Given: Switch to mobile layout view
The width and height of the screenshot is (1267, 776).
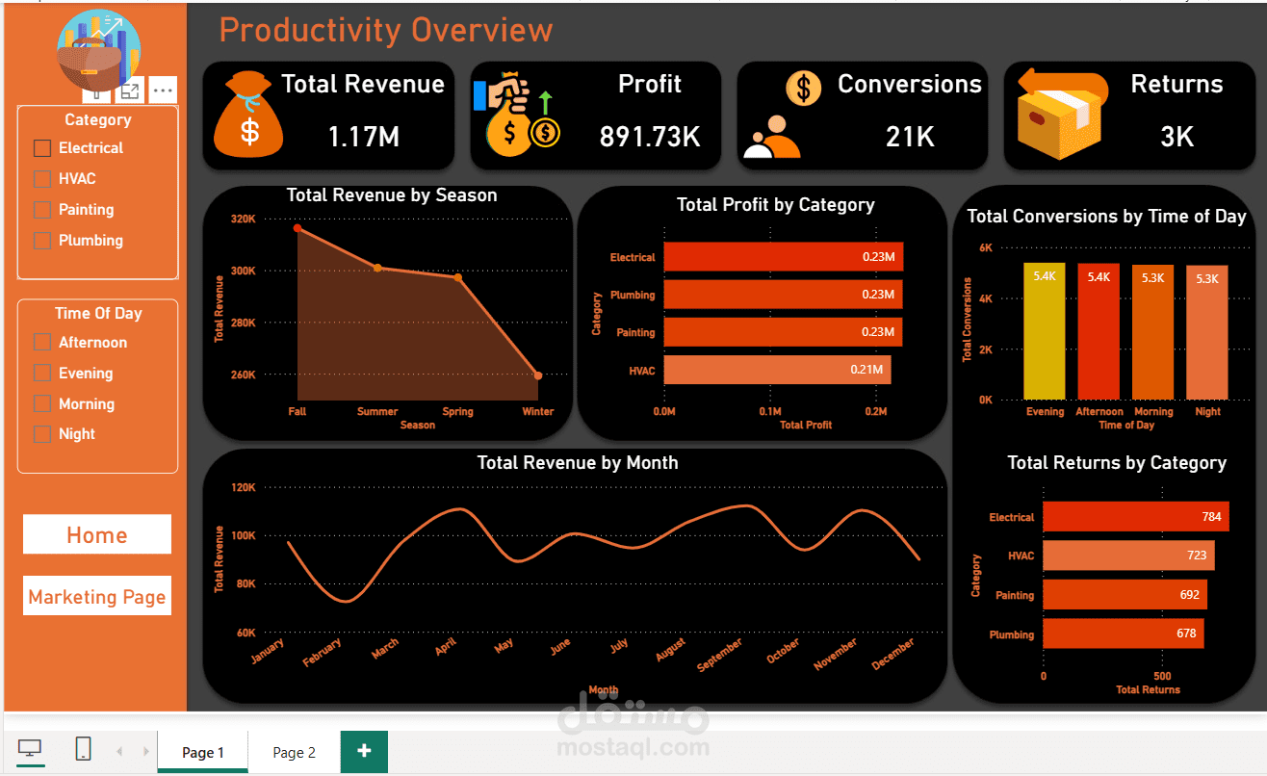Looking at the screenshot, I should (83, 748).
